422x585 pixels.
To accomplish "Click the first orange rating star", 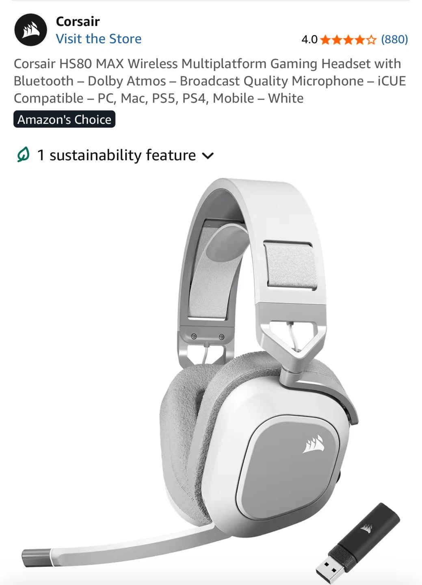I will [x=325, y=40].
